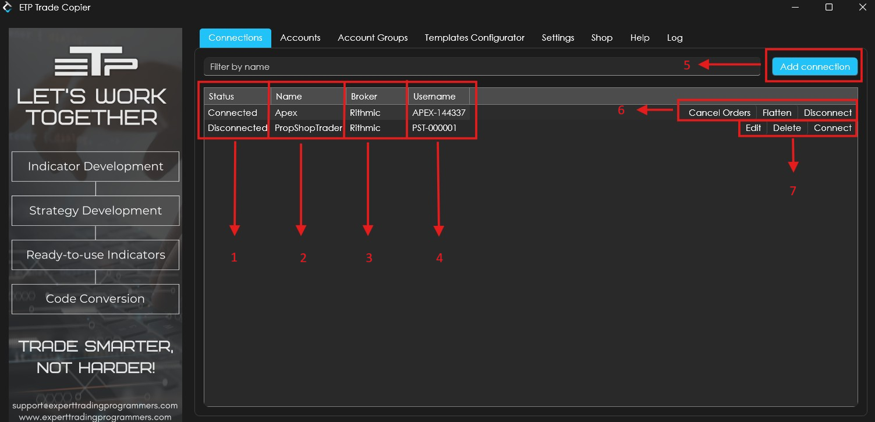Click ETP Trade Copier title bar icon
875x422 pixels.
8,8
